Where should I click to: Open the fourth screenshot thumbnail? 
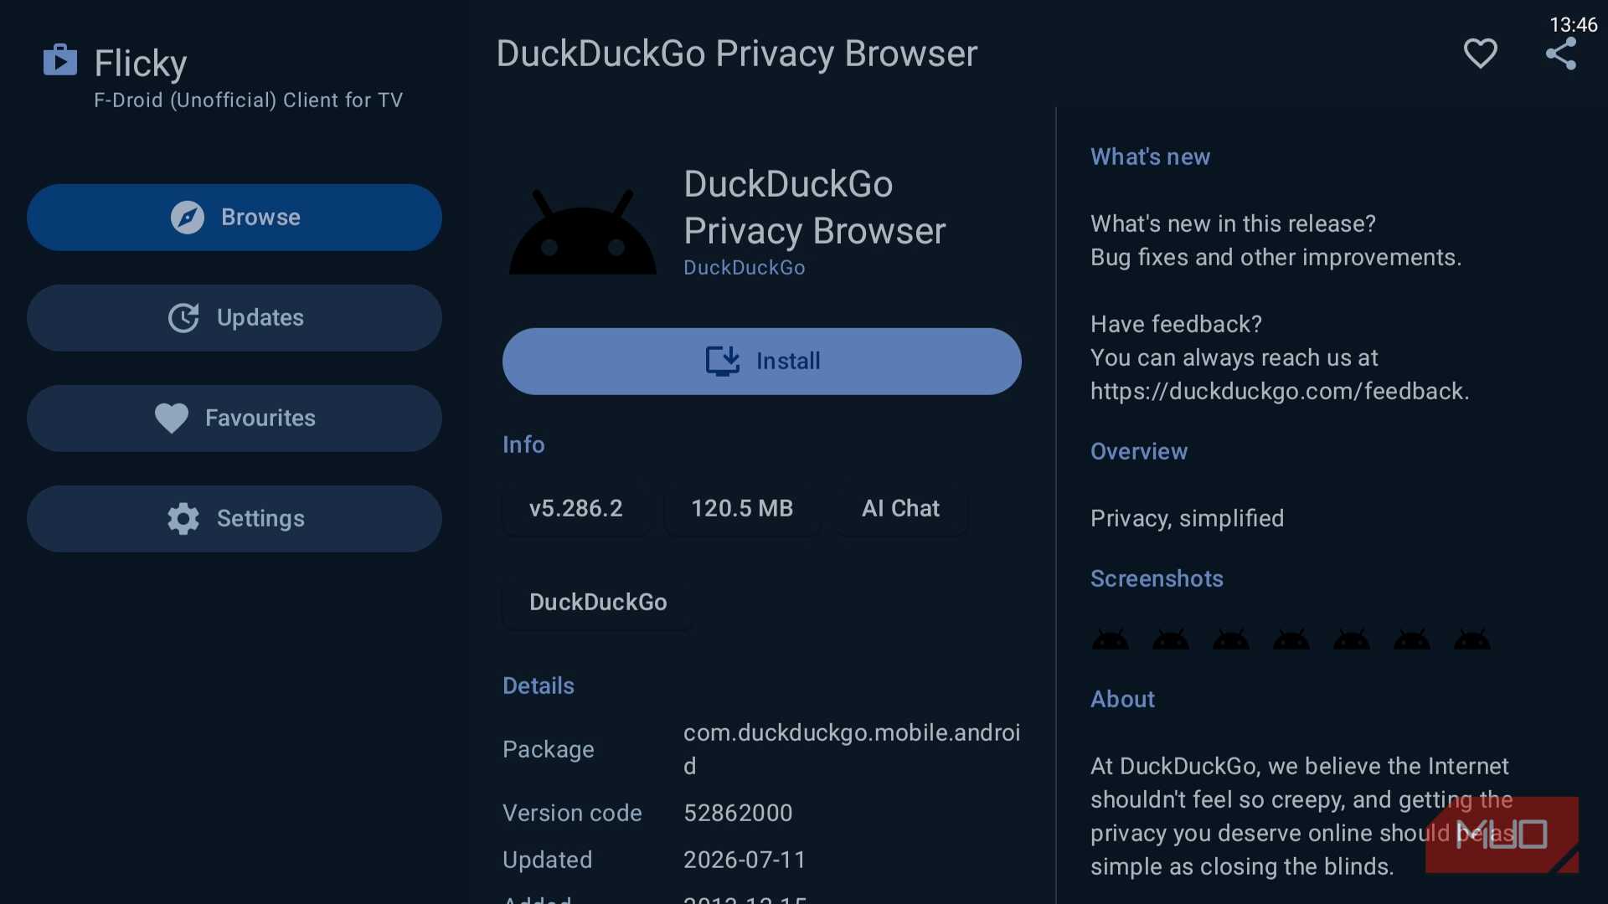[1291, 639]
